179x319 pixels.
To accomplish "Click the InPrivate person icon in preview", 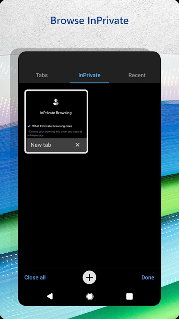I will pyautogui.click(x=56, y=102).
